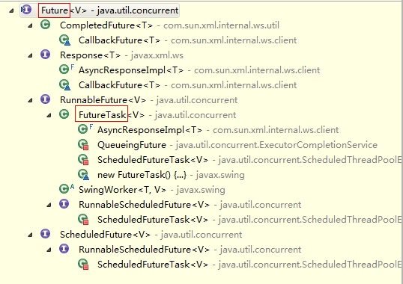Collapse RunnableScheduledFuture<V> under RunnableFuture

click(x=49, y=205)
